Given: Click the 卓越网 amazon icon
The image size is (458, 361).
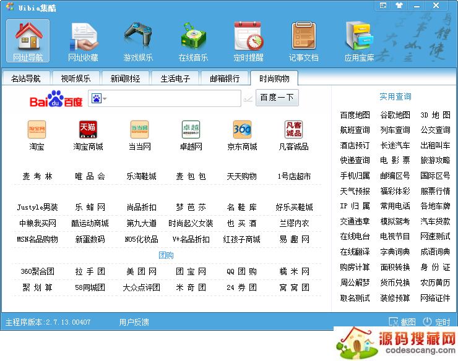Looking at the screenshot, I should (191, 129).
